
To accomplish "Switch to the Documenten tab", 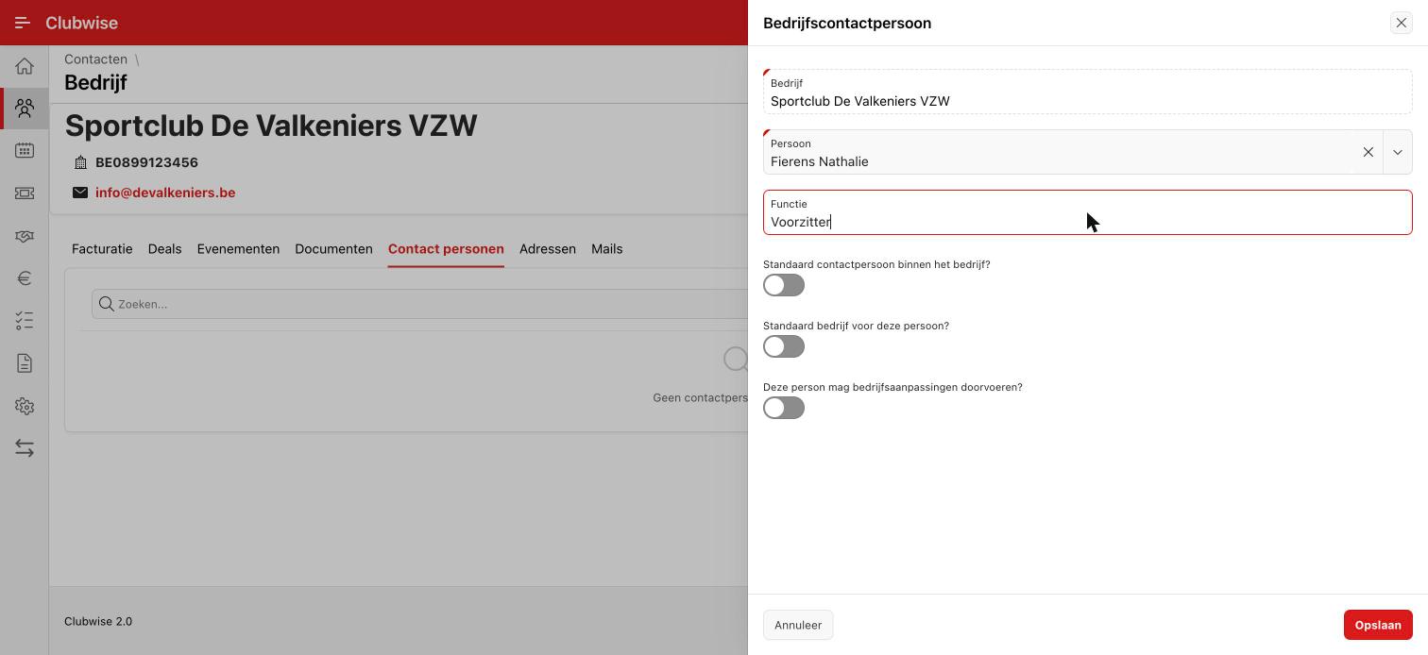I will pos(333,249).
